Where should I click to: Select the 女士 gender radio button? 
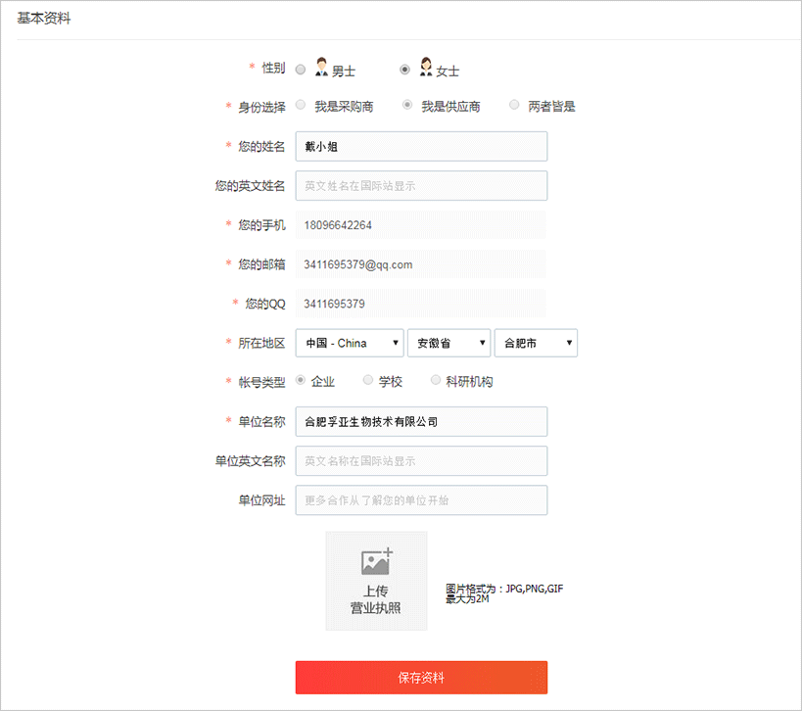404,70
